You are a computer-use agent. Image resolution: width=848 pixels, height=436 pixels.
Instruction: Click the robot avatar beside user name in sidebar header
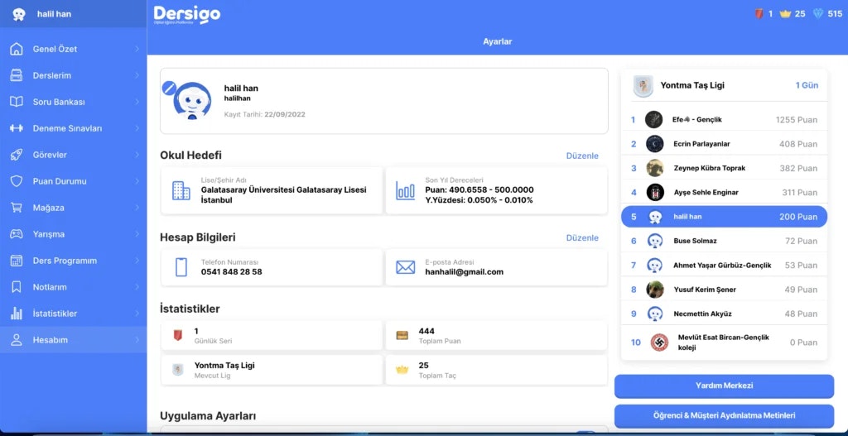(19, 15)
